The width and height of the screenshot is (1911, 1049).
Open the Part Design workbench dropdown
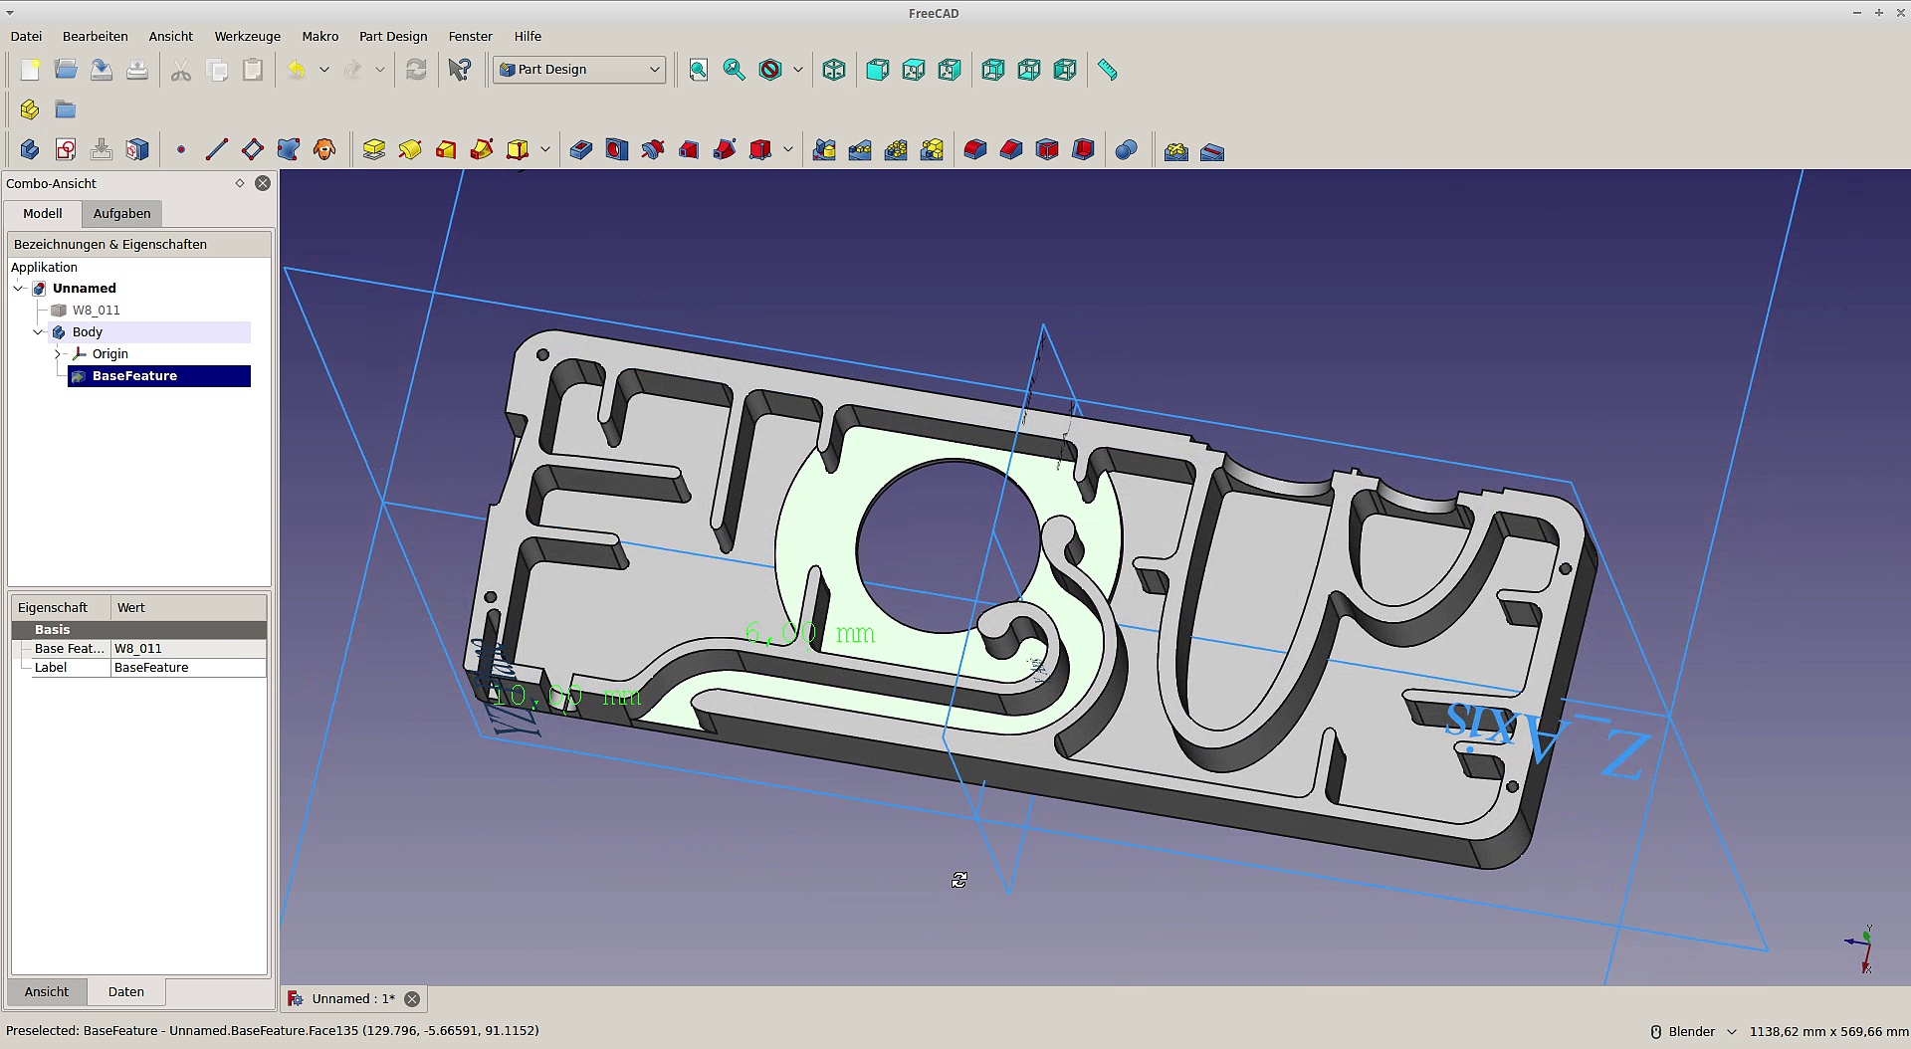579,70
